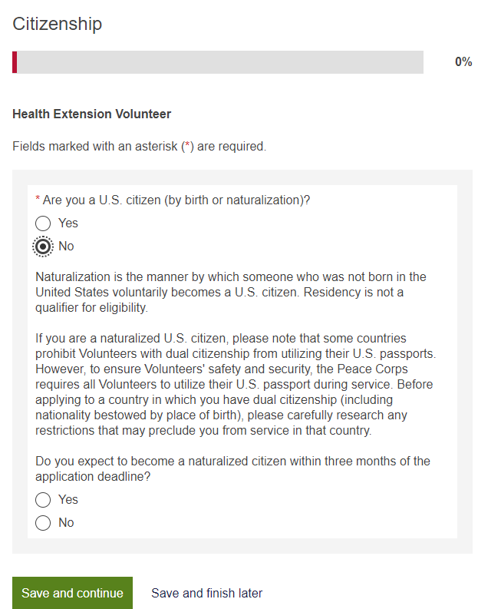Select Yes for U.S. citizen question
Image resolution: width=478 pixels, height=609 pixels.
click(44, 223)
